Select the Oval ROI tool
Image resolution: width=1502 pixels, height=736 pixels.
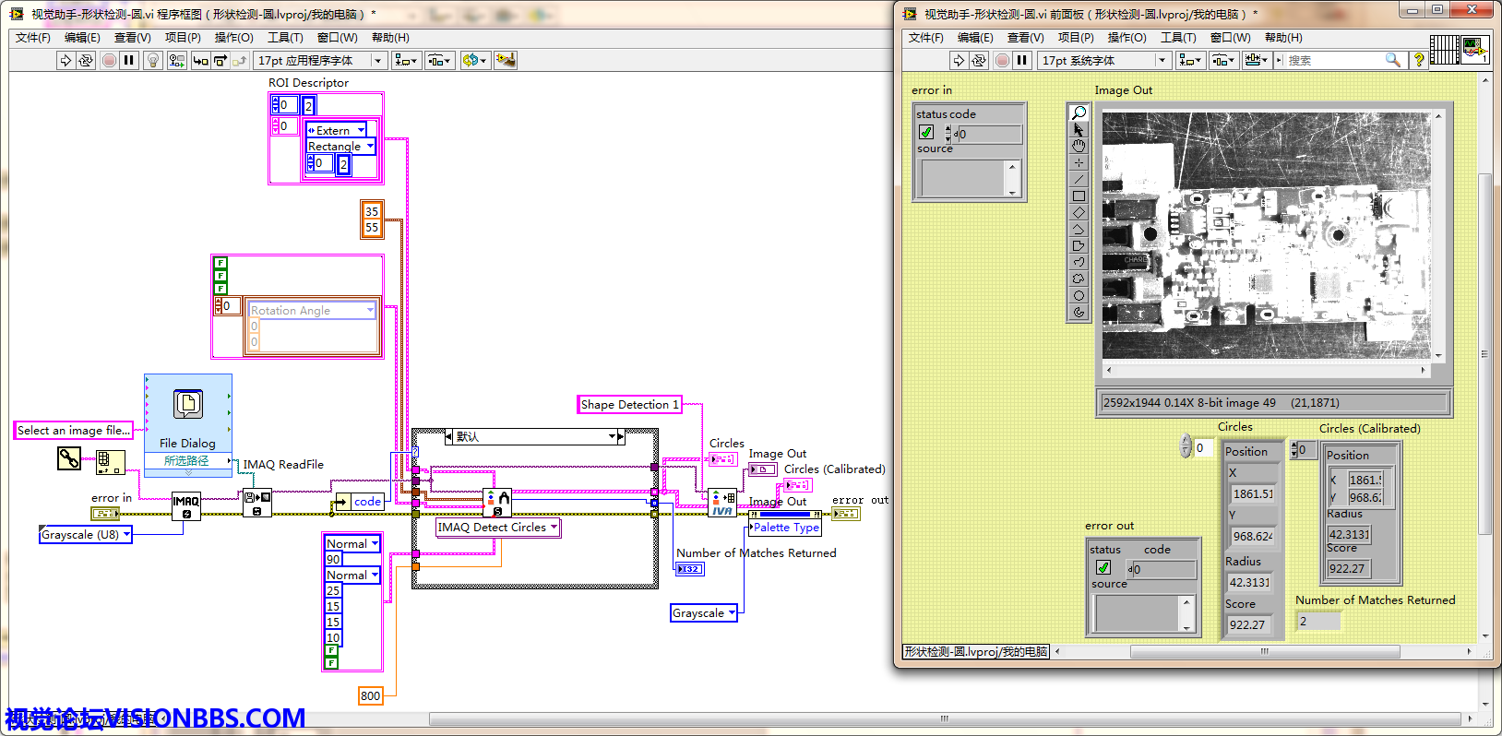click(x=1079, y=295)
